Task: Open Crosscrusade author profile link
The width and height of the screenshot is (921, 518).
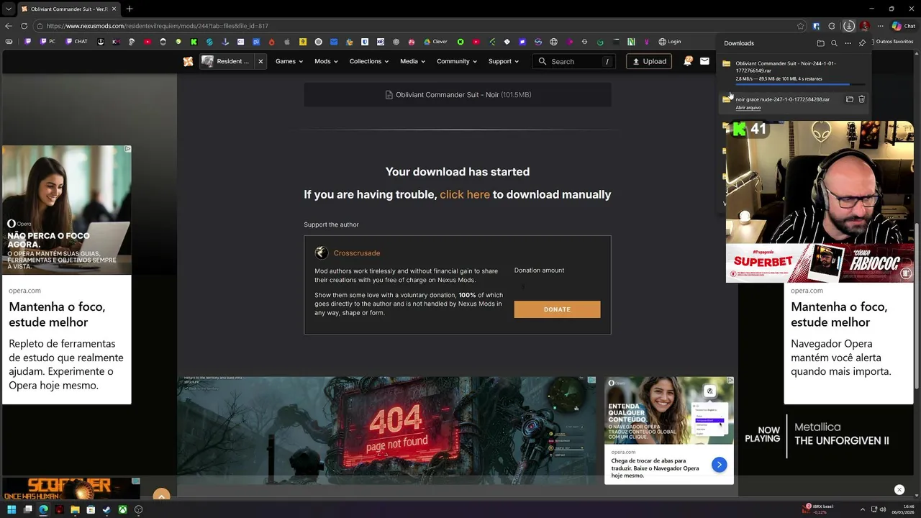Action: coord(357,253)
